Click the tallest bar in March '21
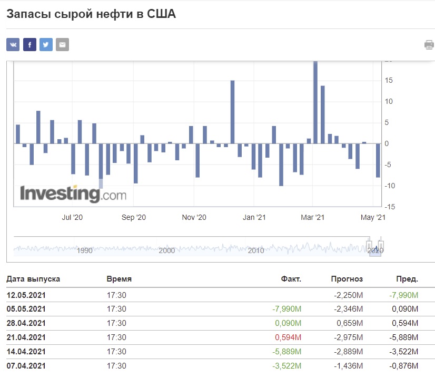Screen dimensions: 435x377 (315, 102)
